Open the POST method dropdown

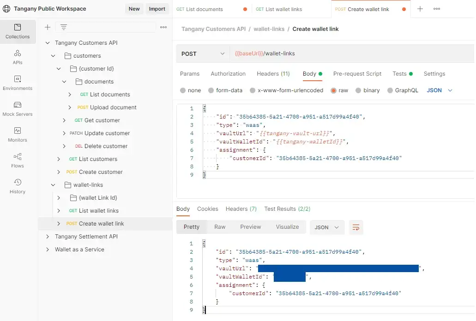[x=203, y=53]
